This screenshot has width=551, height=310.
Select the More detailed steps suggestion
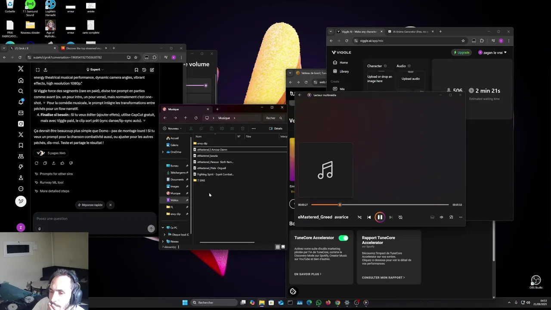coord(52,191)
